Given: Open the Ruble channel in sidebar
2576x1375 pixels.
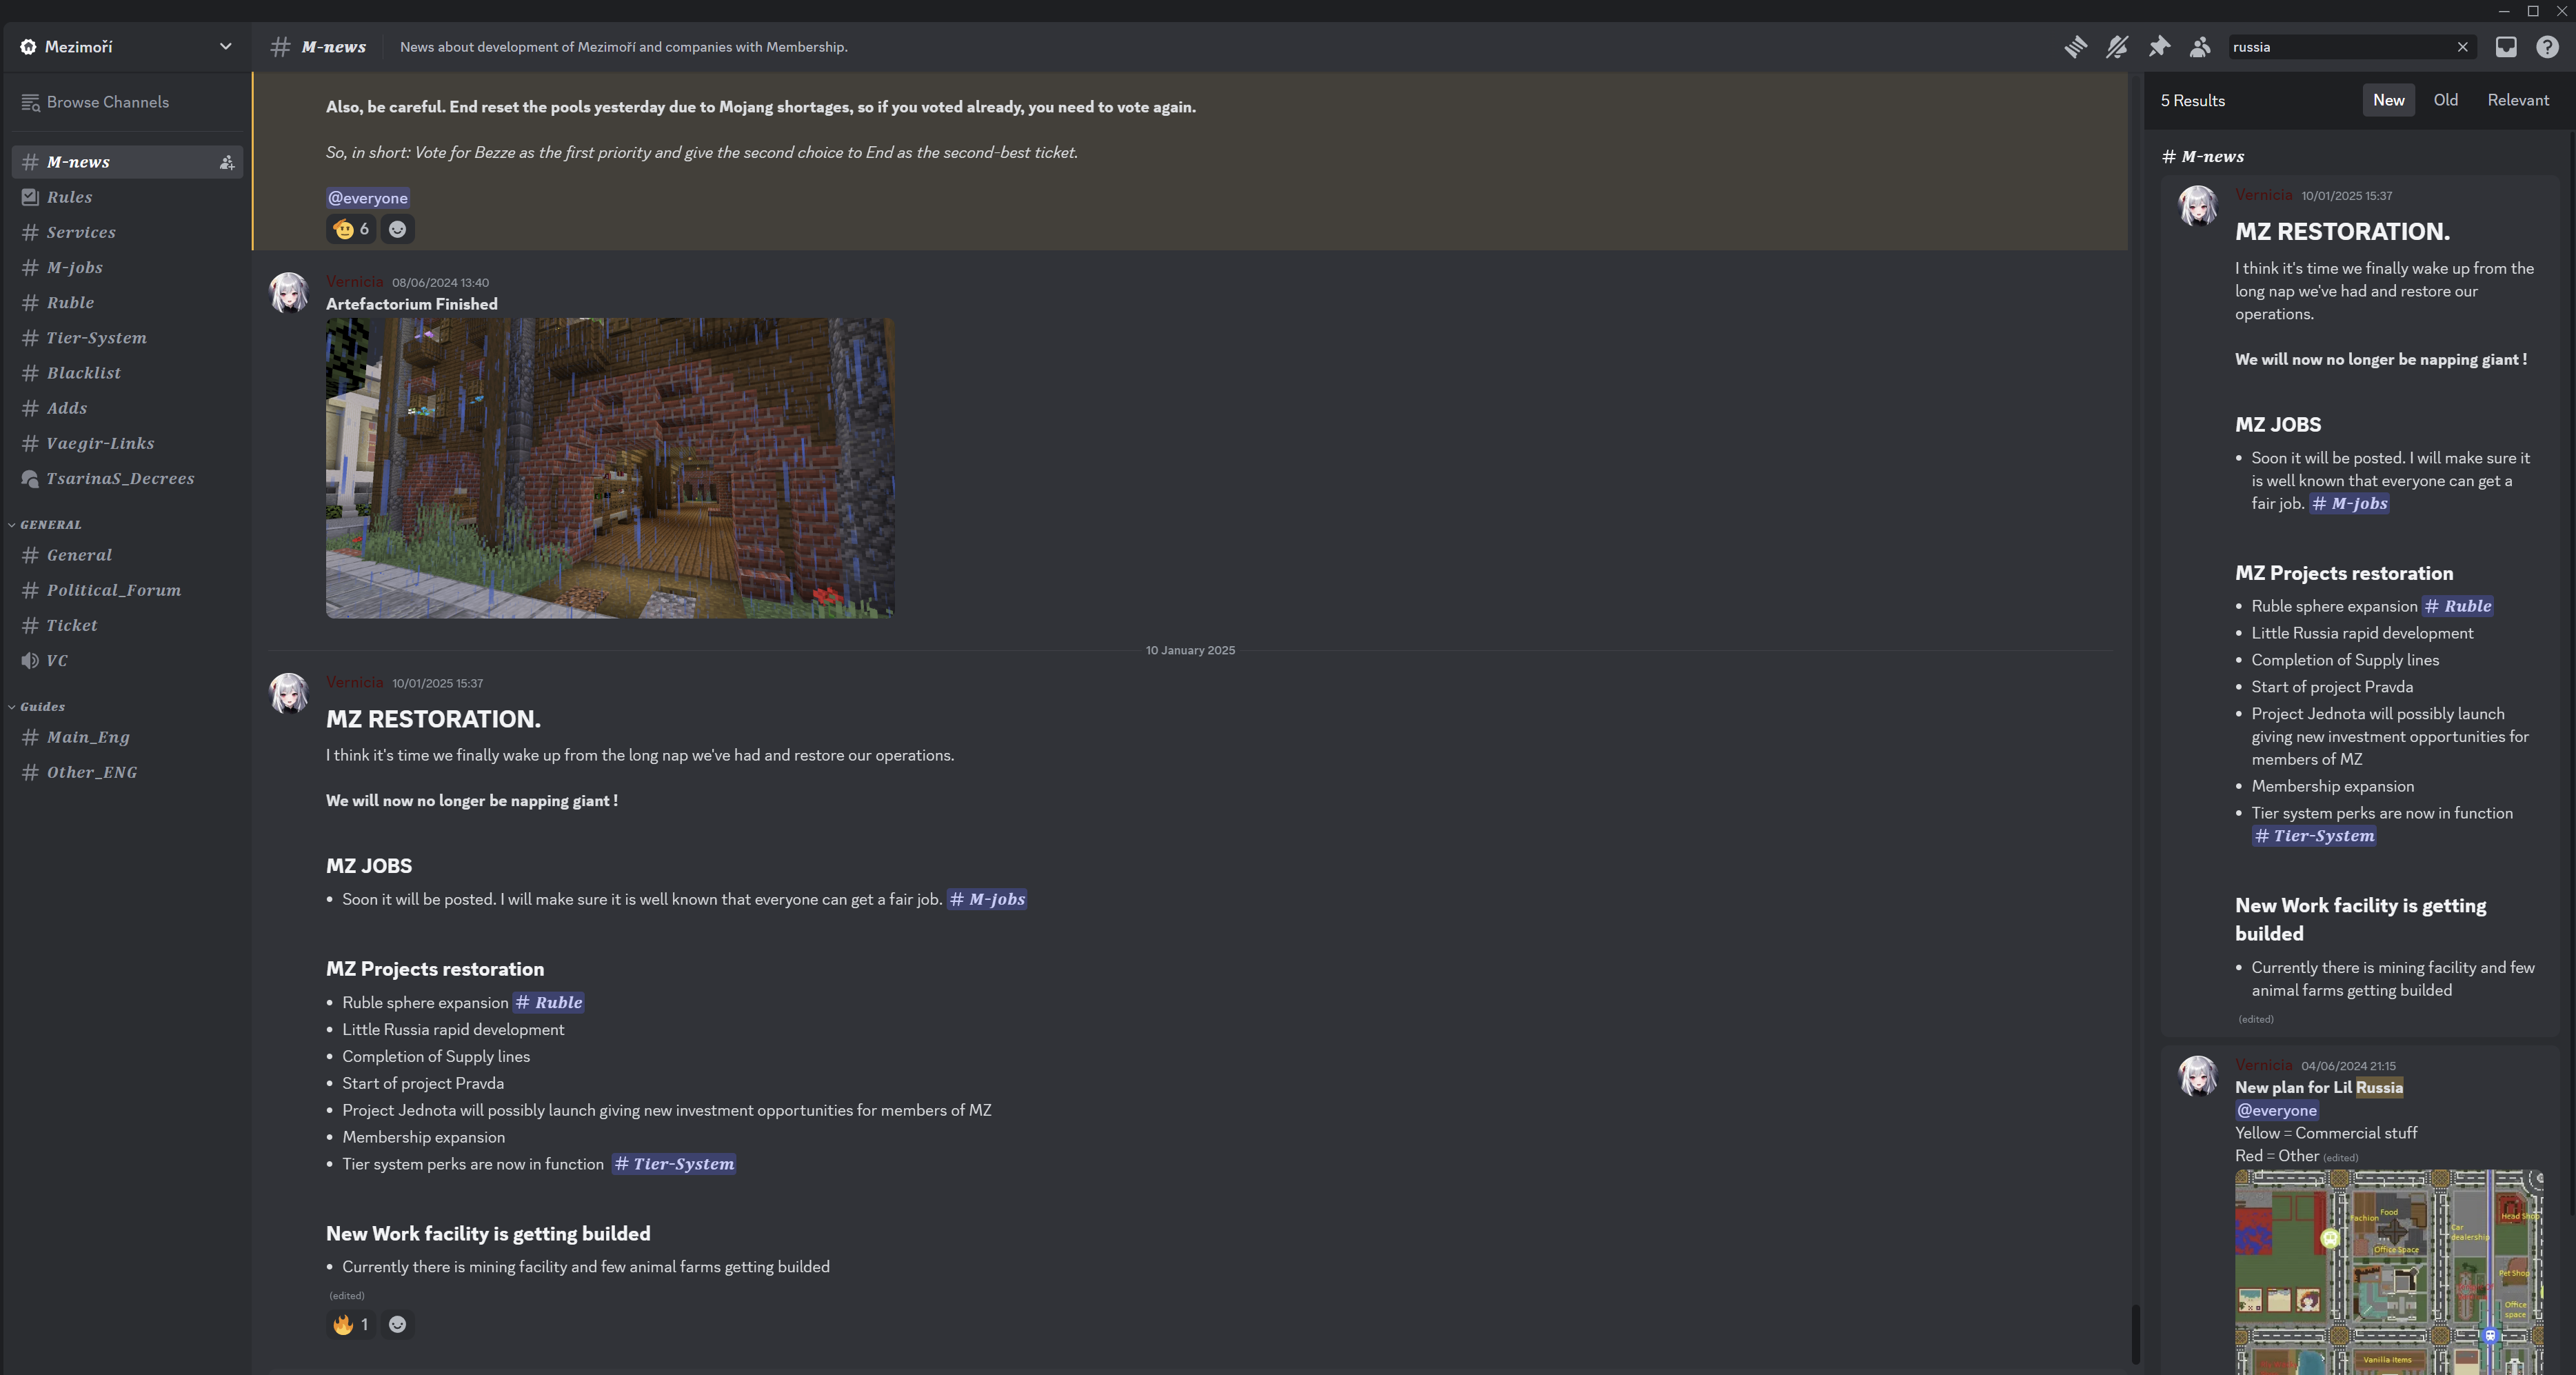Looking at the screenshot, I should tap(127, 302).
